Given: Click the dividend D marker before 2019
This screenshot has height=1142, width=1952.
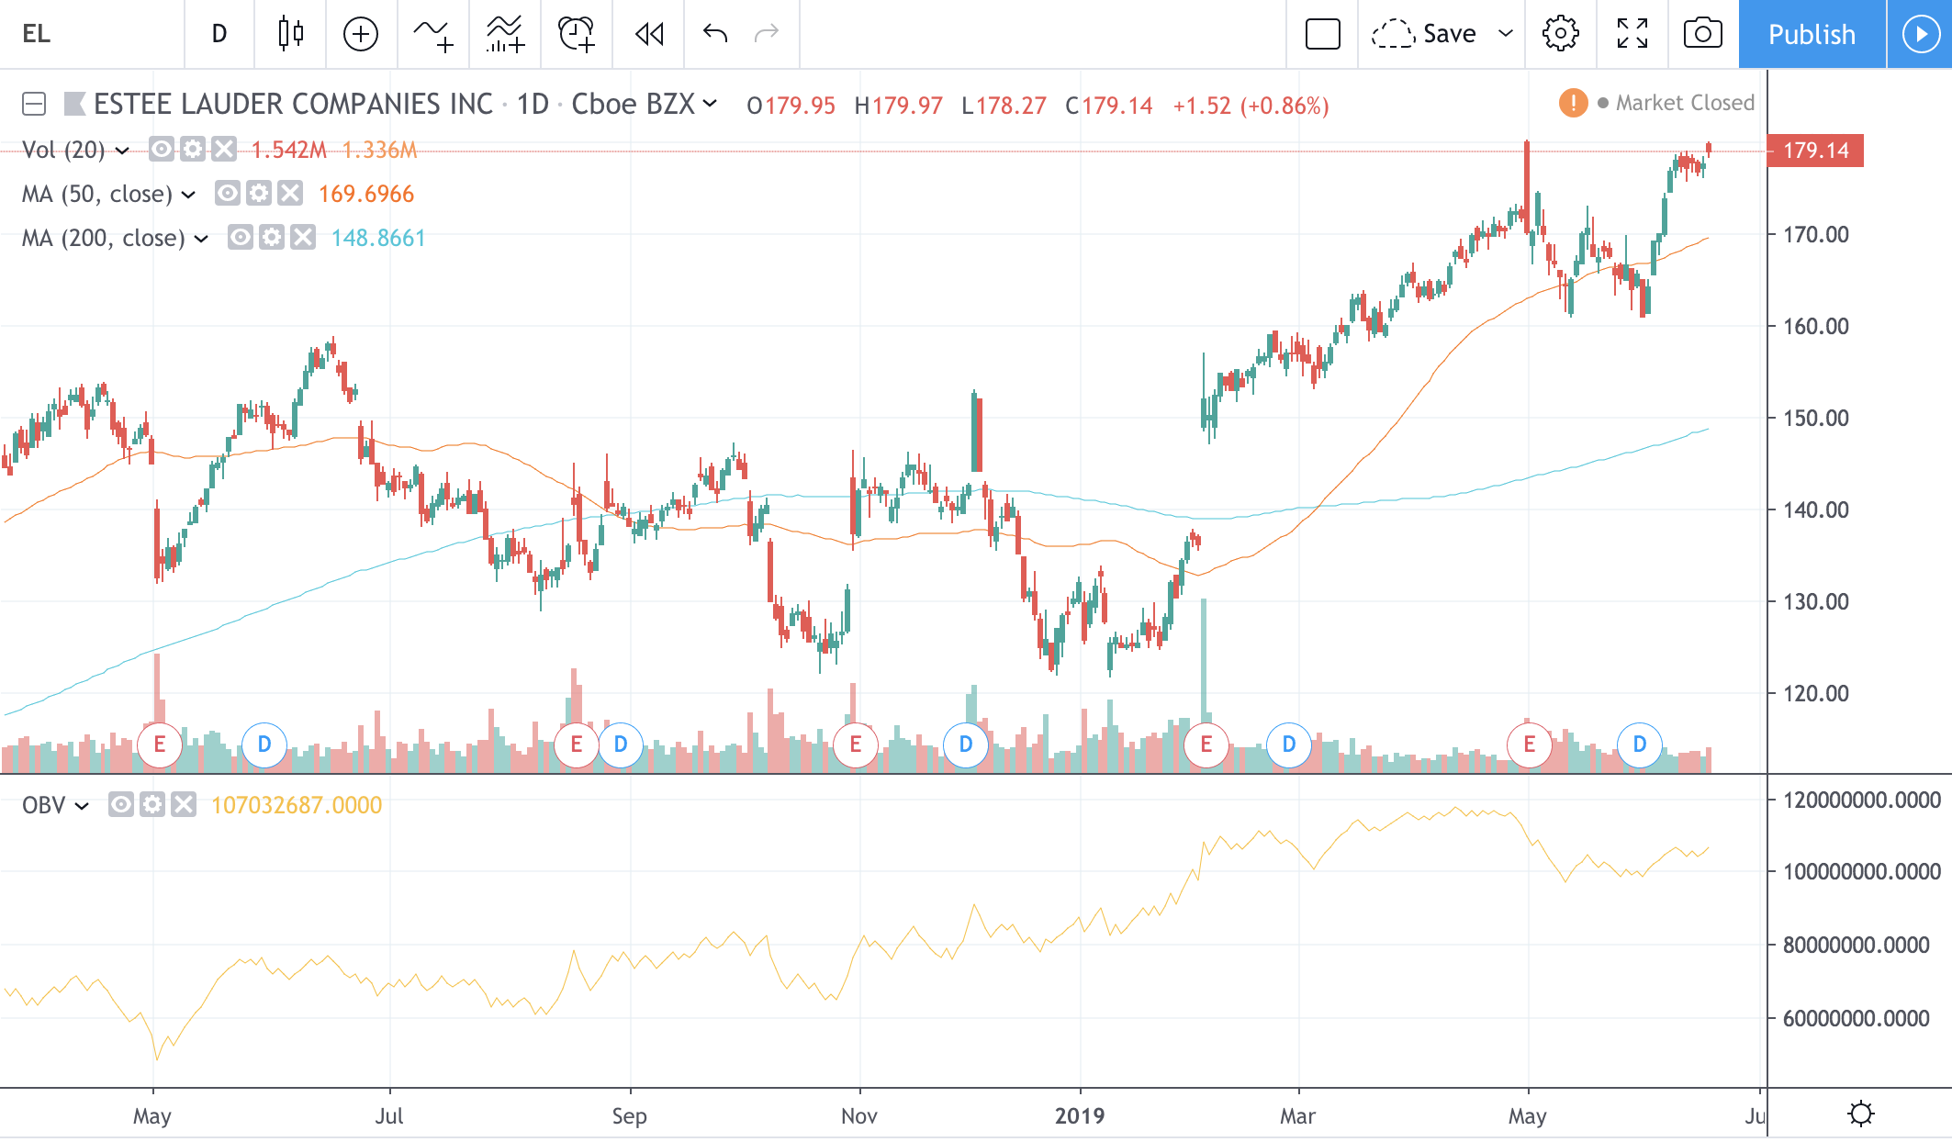Looking at the screenshot, I should (x=966, y=745).
